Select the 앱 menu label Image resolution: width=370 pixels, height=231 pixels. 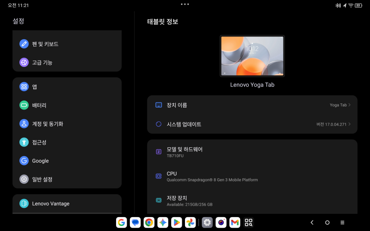[x=34, y=87]
